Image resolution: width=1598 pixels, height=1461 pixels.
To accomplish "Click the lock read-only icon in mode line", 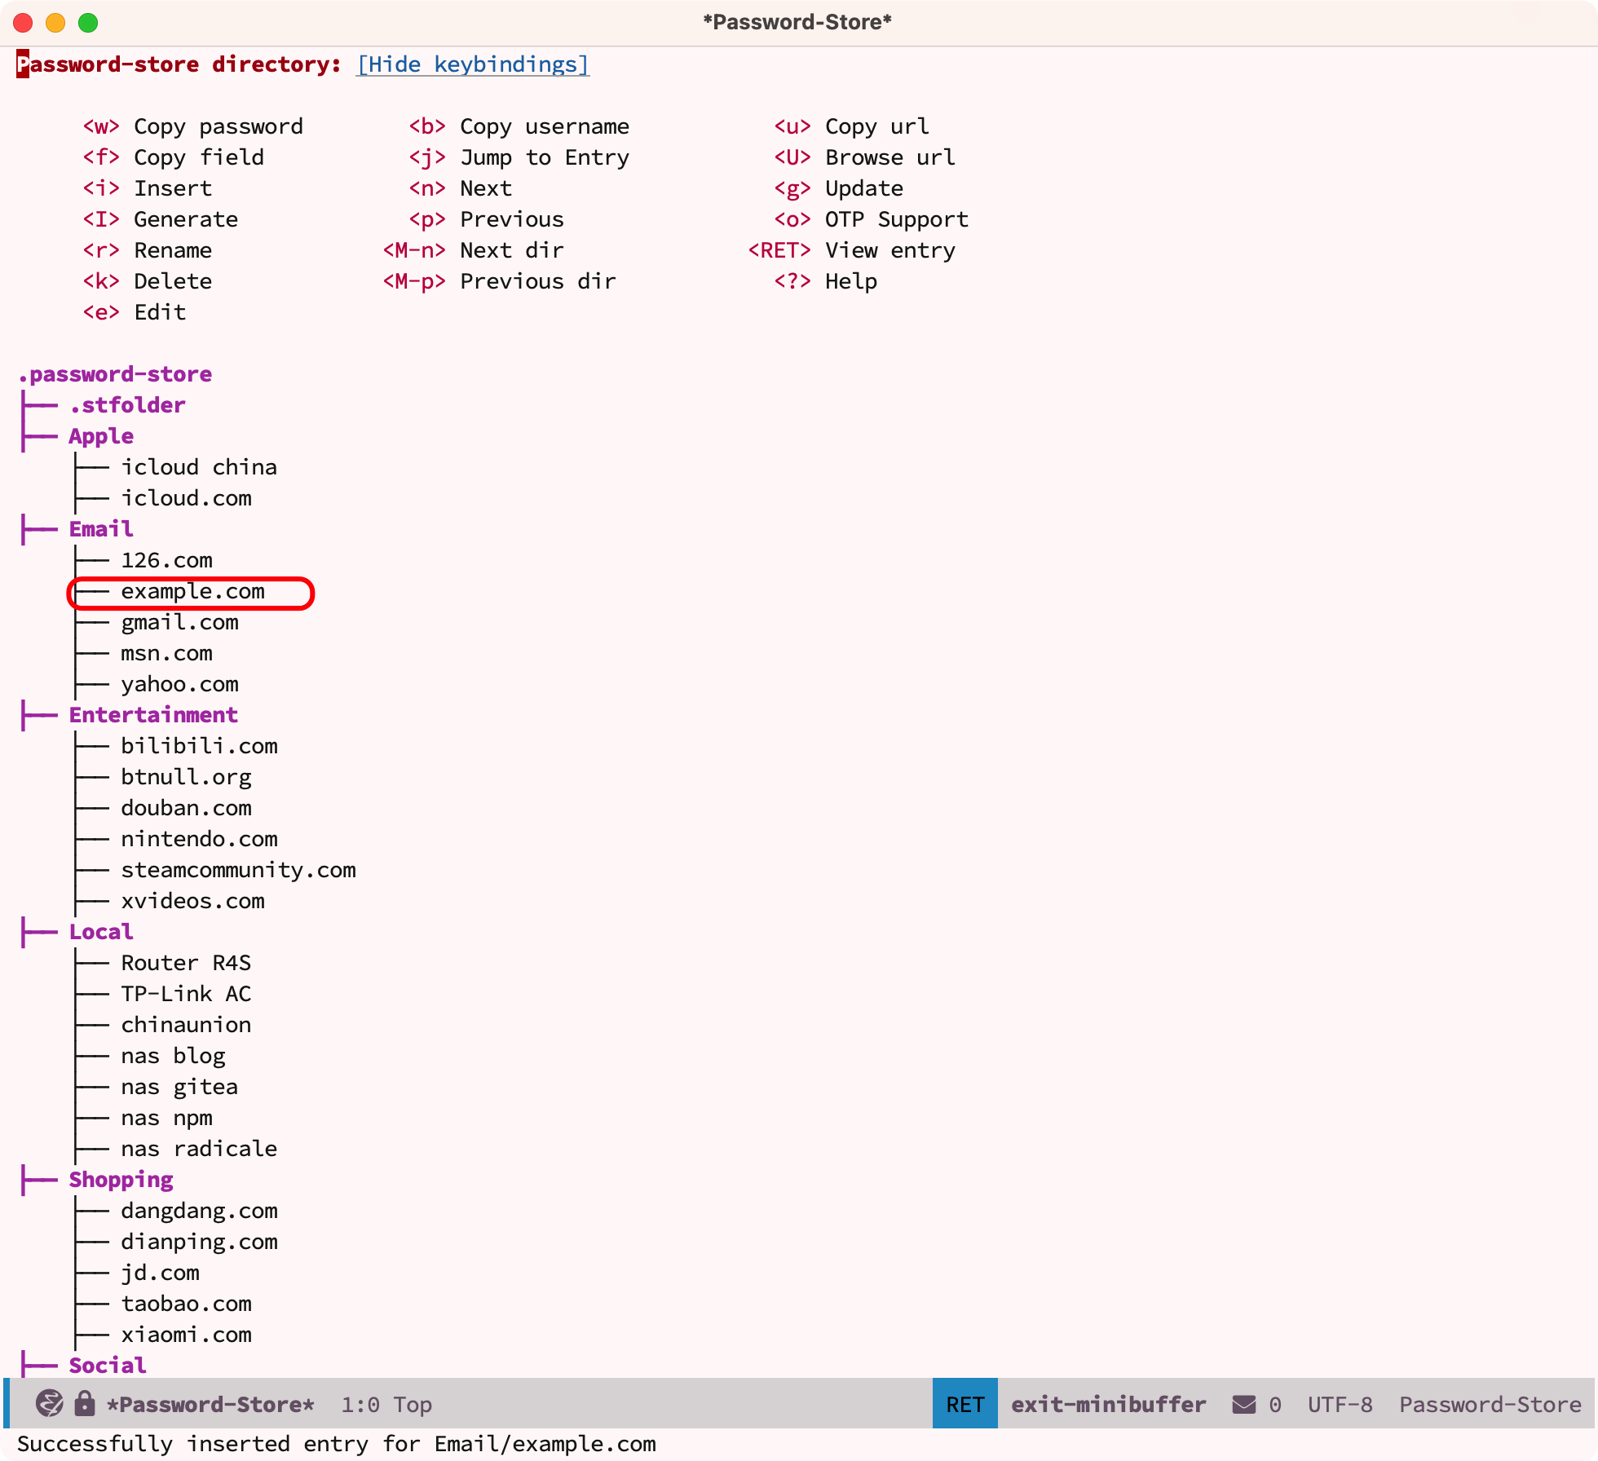I will tap(84, 1403).
